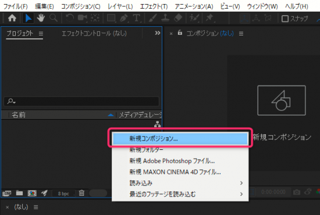The width and height of the screenshot is (320, 215).
Task: Click the 8 bpc color depth button
Action: [63, 193]
